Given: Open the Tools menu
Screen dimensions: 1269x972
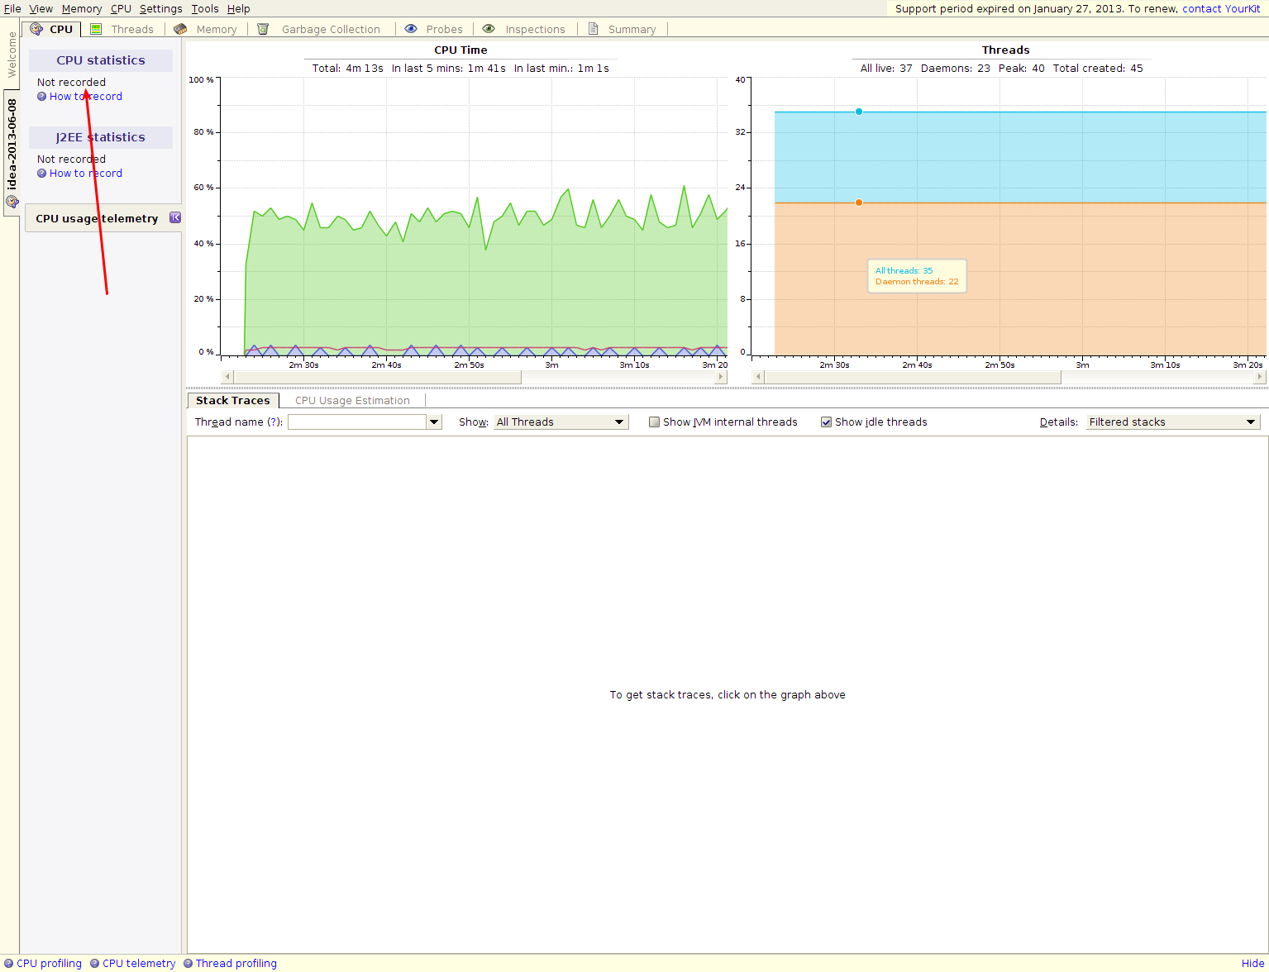Looking at the screenshot, I should pyautogui.click(x=205, y=9).
